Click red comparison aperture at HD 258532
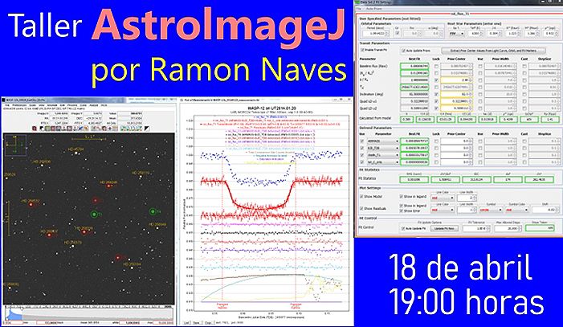Screen dimensions: 563x327 (31, 204)
